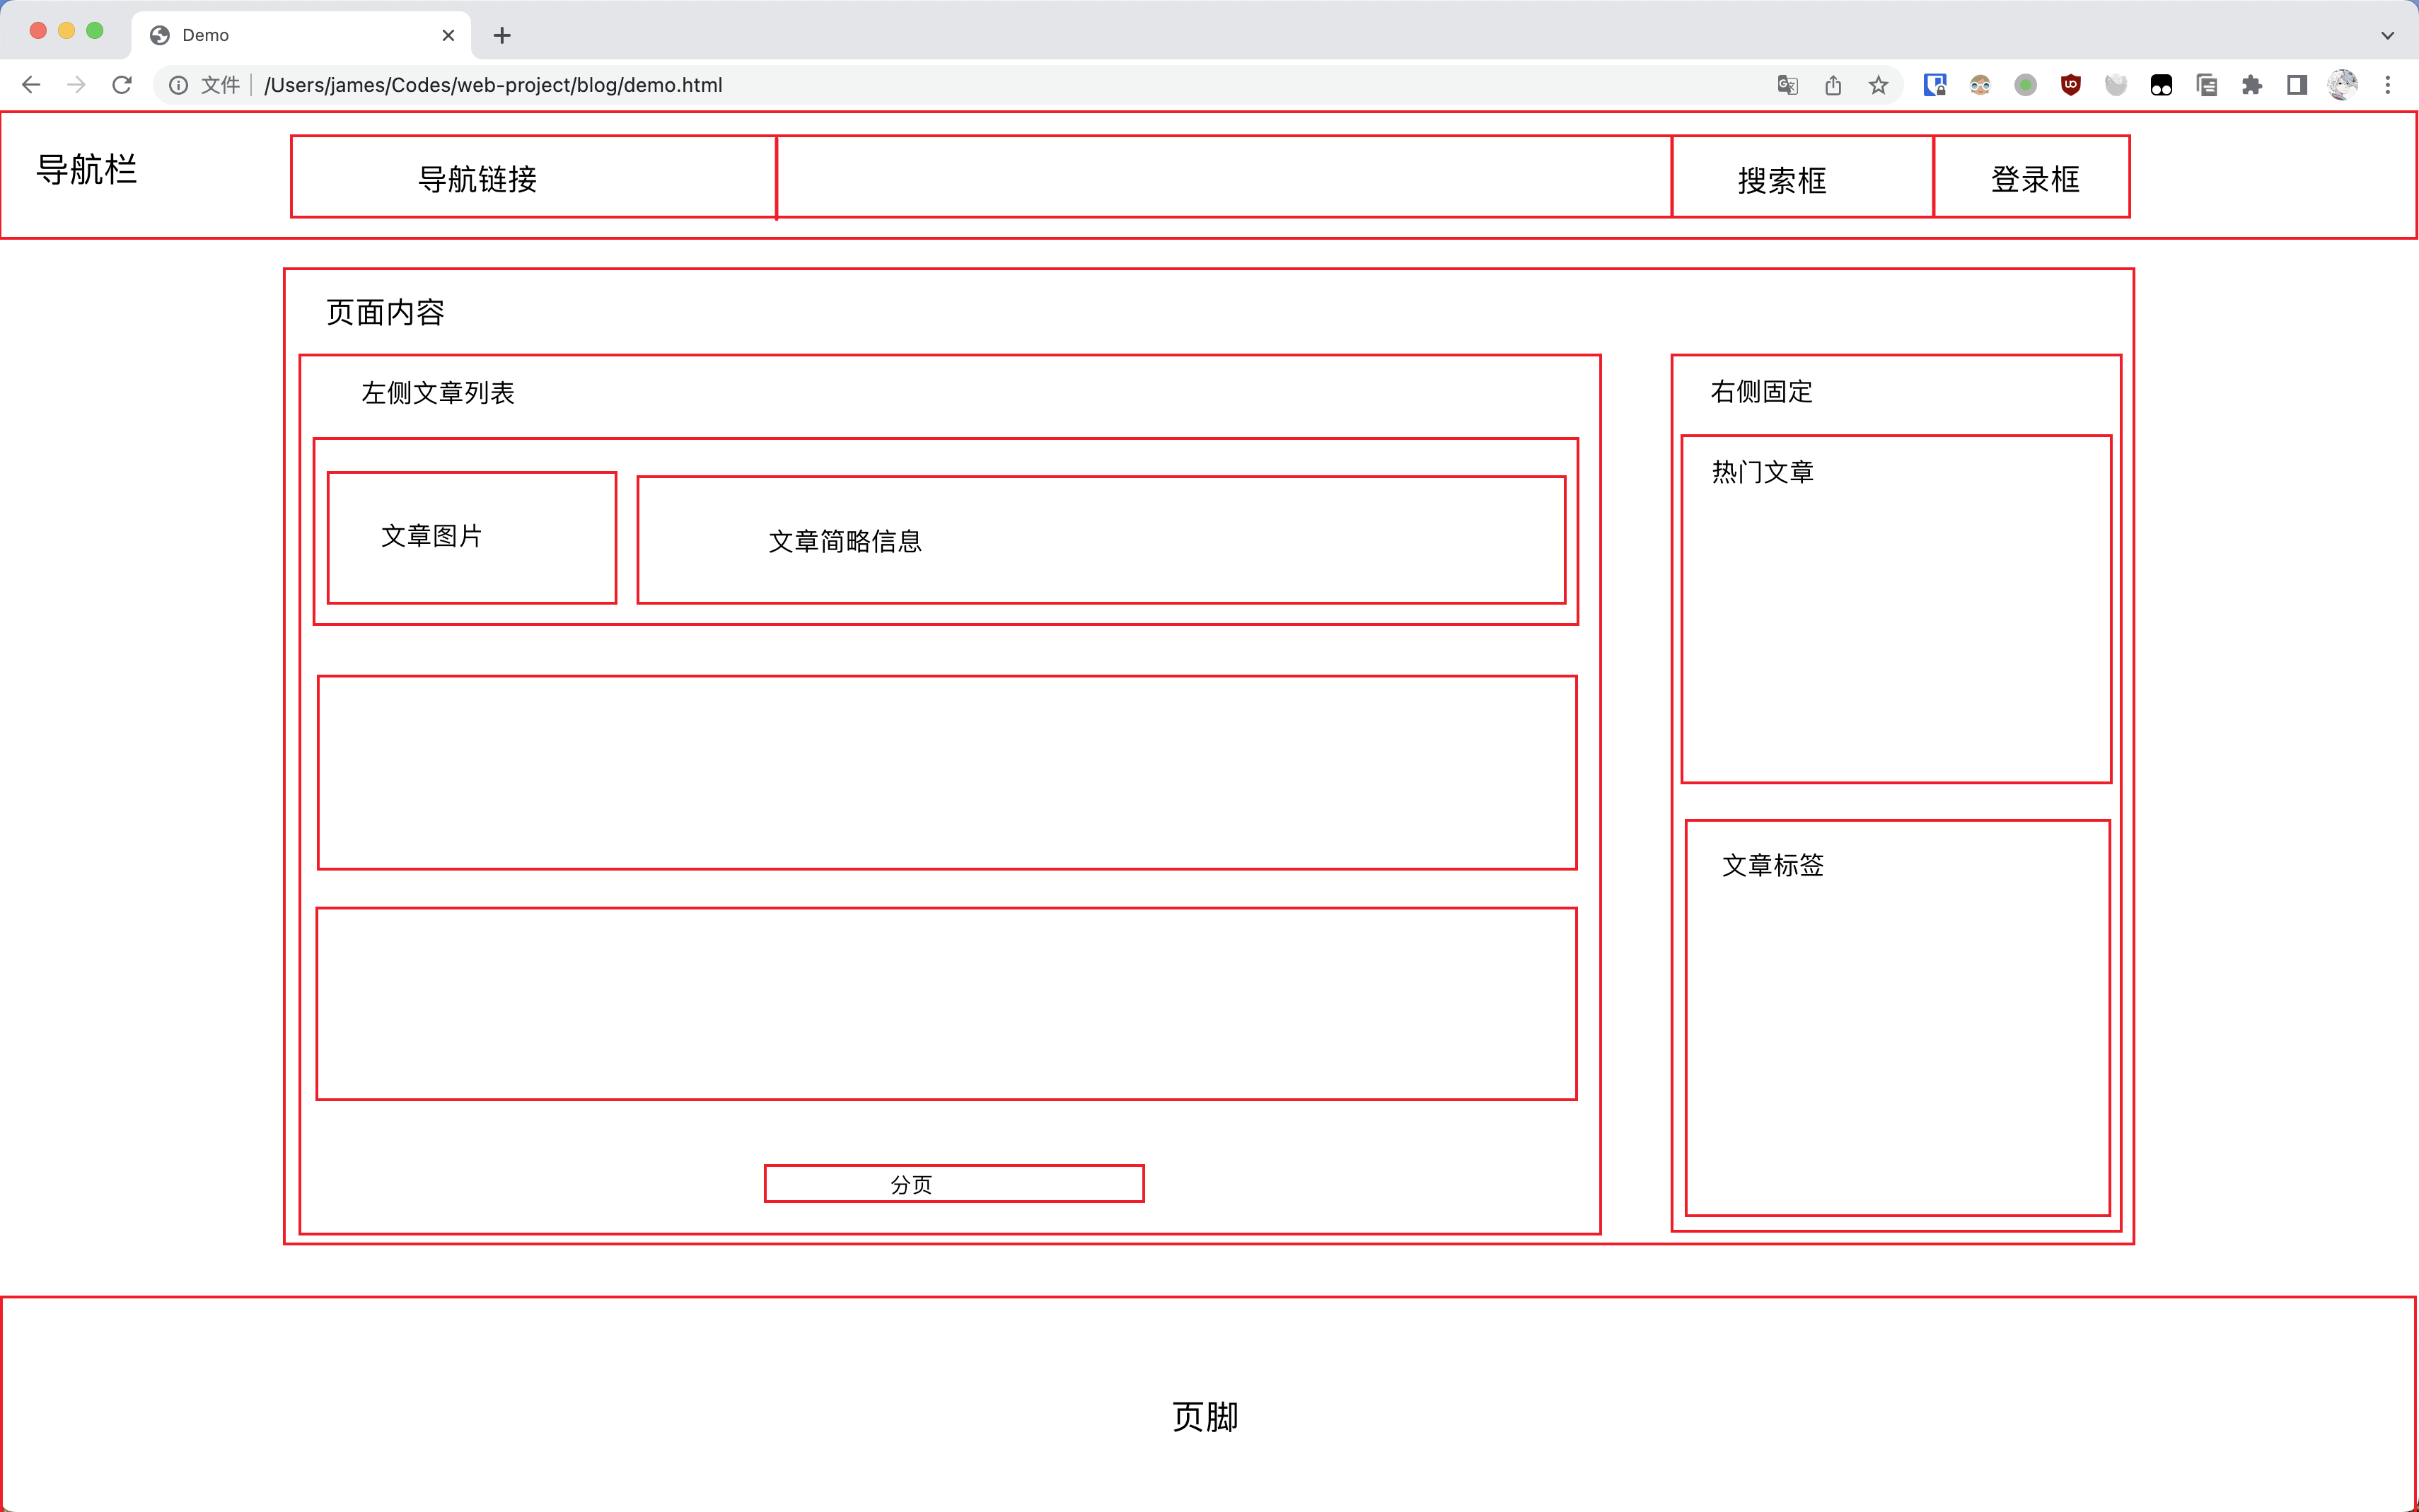The height and width of the screenshot is (1512, 2419).
Task: Click the share page icon
Action: coord(1833,85)
